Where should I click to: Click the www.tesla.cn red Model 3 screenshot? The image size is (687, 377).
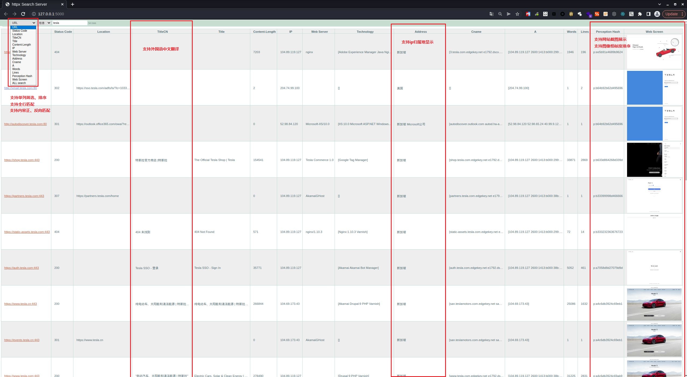point(654,304)
